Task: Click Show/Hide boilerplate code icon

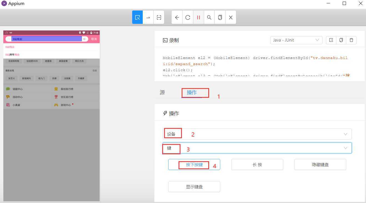Action: click(x=331, y=40)
